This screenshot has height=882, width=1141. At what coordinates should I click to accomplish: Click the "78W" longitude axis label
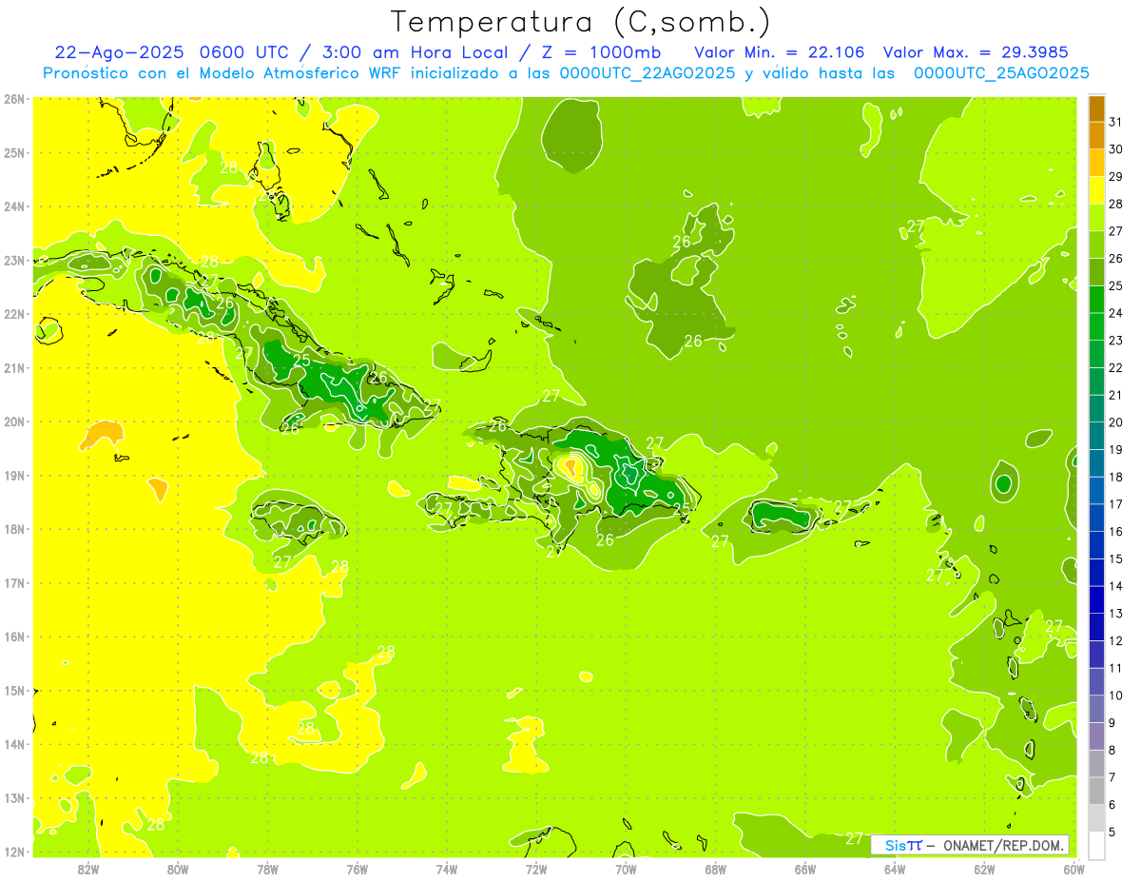(x=267, y=869)
